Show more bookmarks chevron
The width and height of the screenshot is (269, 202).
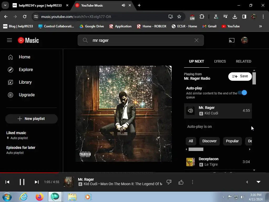coord(260,26)
